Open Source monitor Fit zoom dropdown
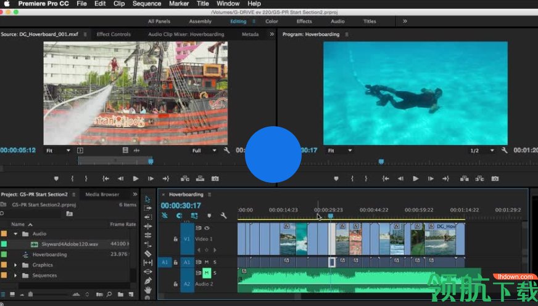 tap(57, 151)
